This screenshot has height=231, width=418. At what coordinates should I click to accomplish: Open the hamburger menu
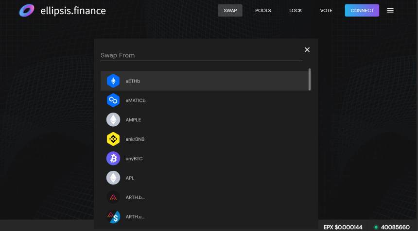click(x=390, y=11)
